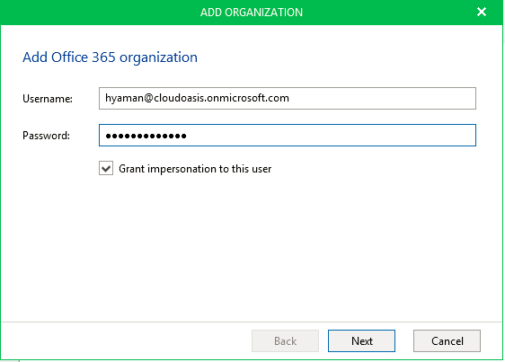Click the word '365' in the heading
This screenshot has height=362, width=505.
103,57
